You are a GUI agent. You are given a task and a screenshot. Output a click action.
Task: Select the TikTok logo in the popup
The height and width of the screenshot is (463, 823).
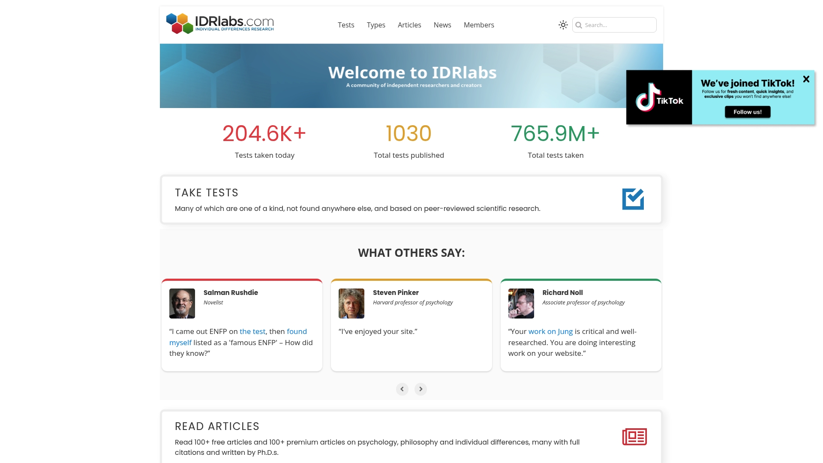coord(659,97)
